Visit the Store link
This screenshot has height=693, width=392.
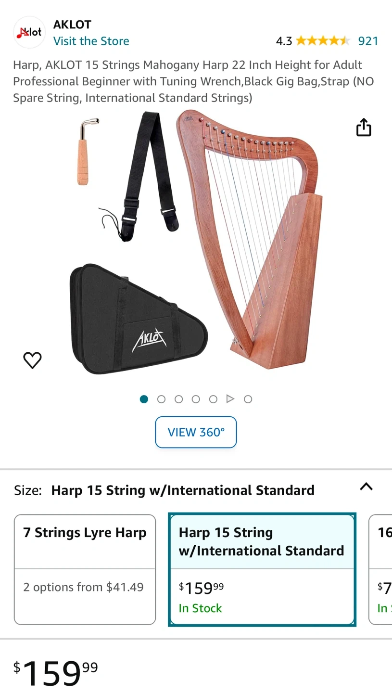point(91,41)
